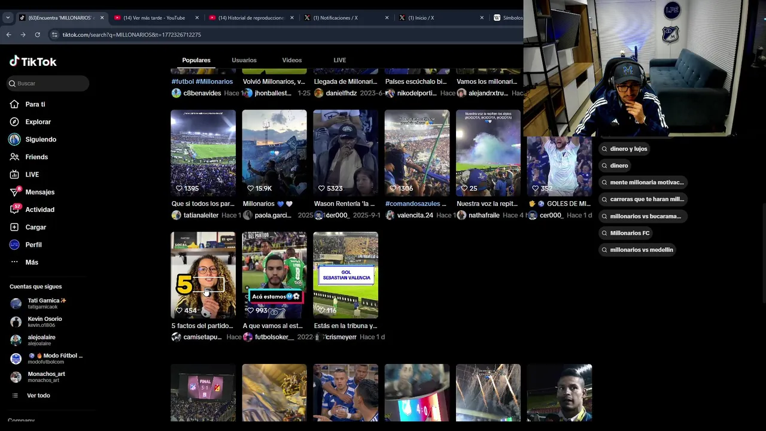
Task: Open followed account alejoalaire
Action: 41,340
